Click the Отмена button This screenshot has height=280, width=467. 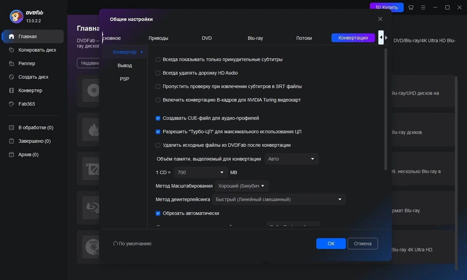pyautogui.click(x=363, y=243)
